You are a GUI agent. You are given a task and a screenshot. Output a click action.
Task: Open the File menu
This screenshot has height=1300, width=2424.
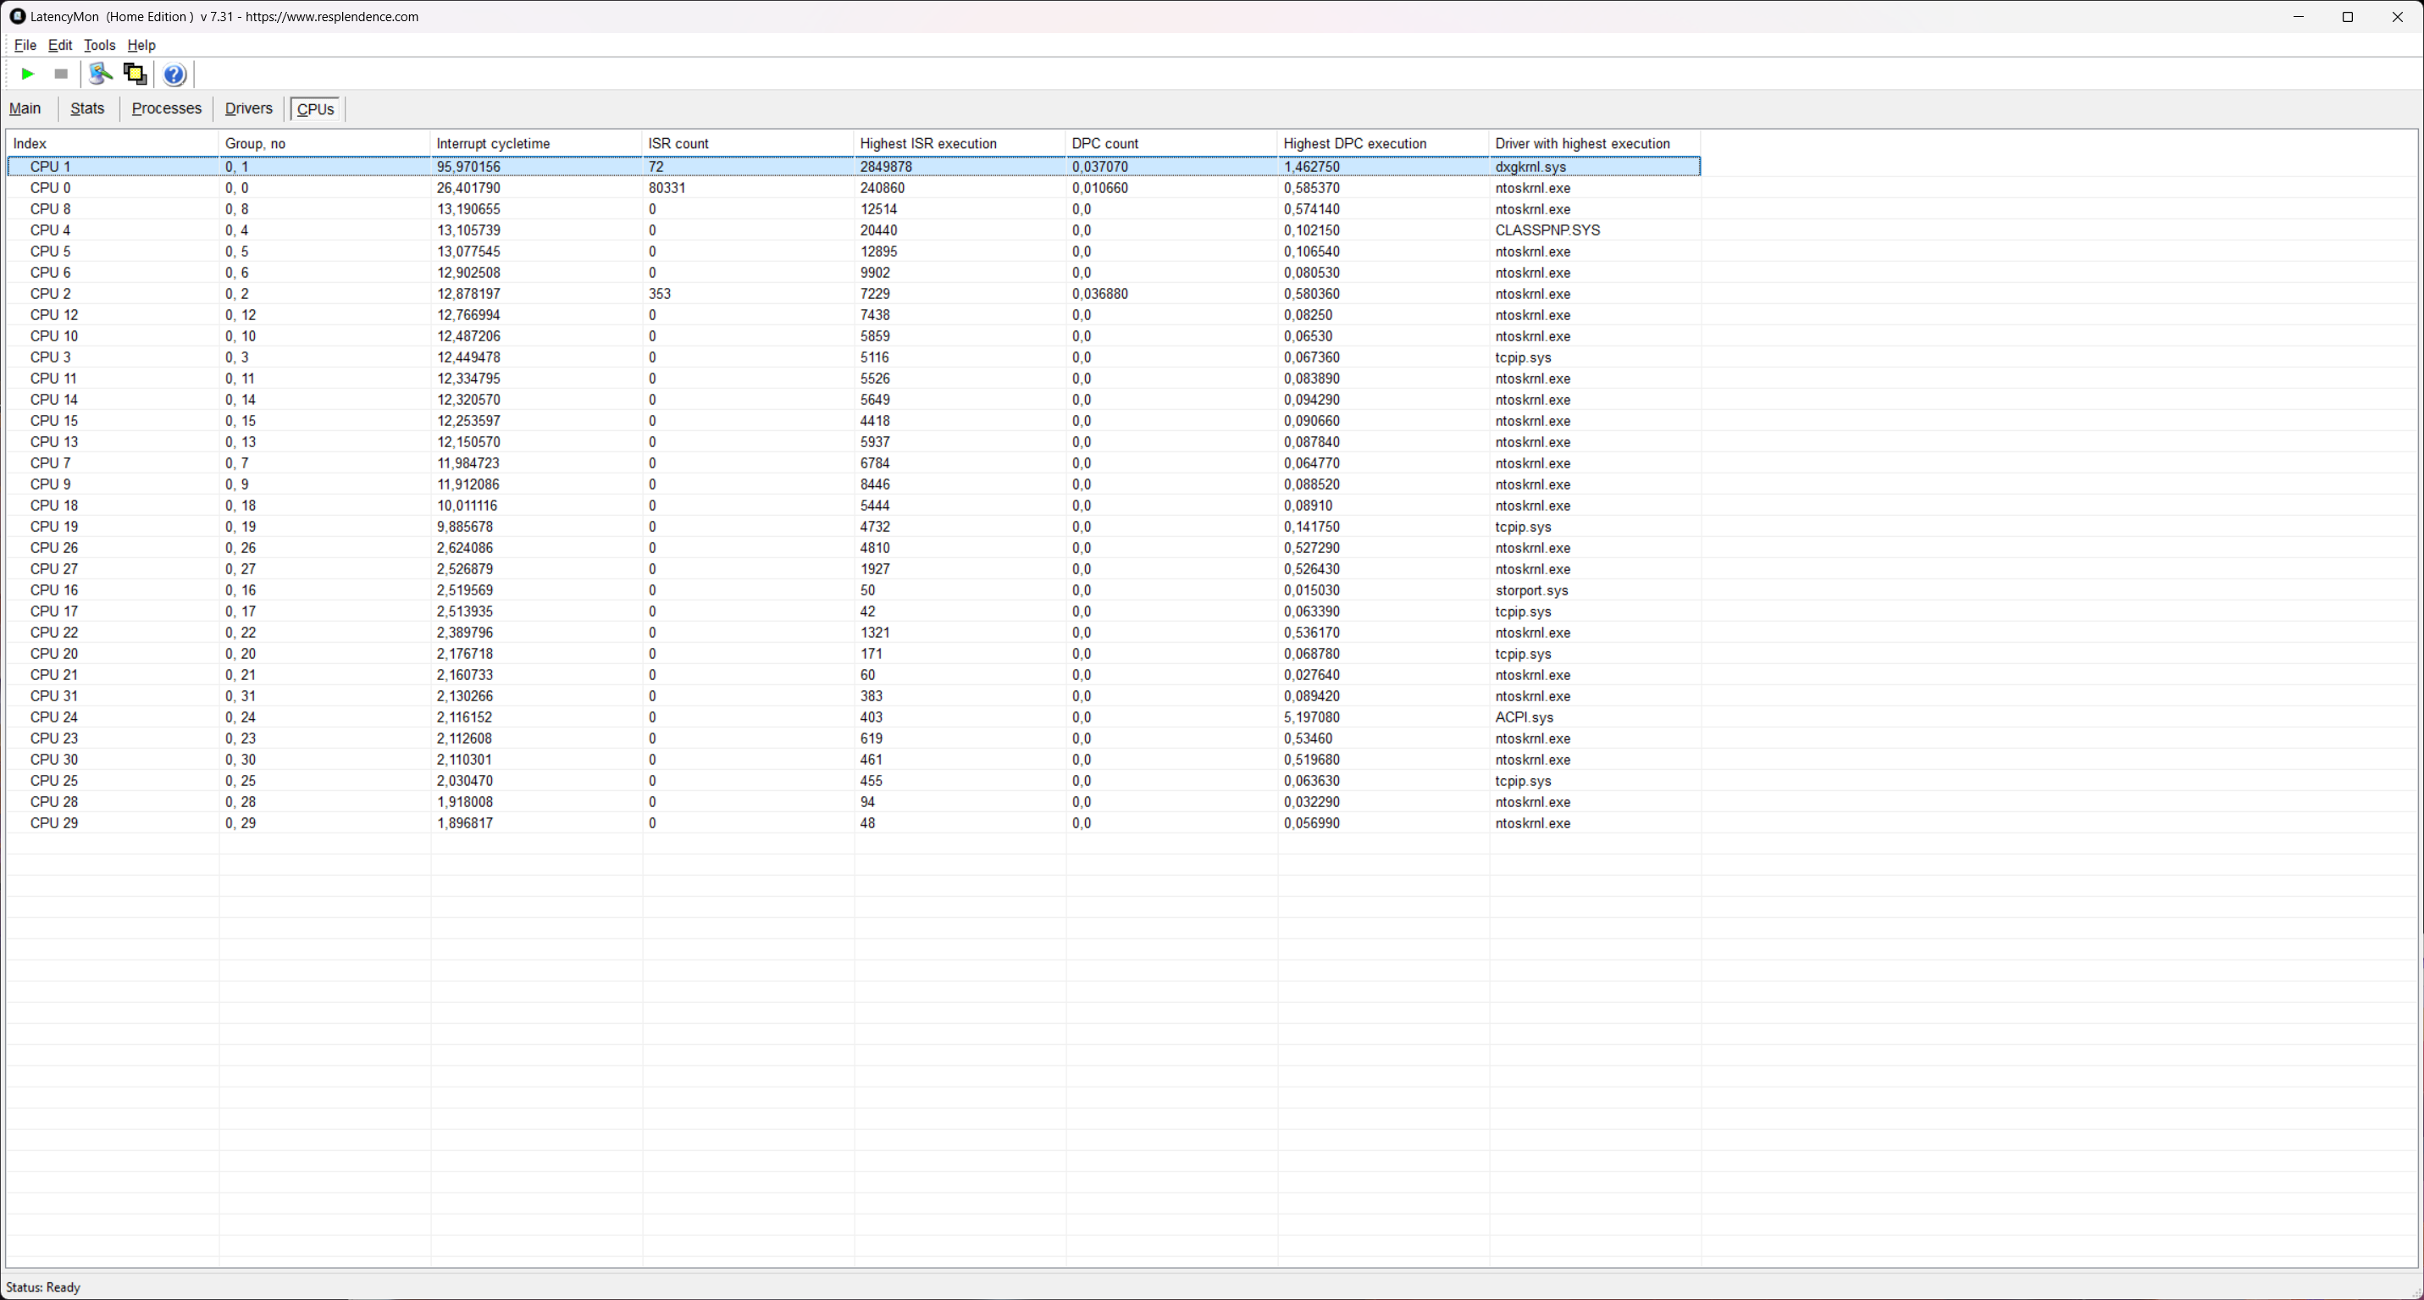(25, 45)
